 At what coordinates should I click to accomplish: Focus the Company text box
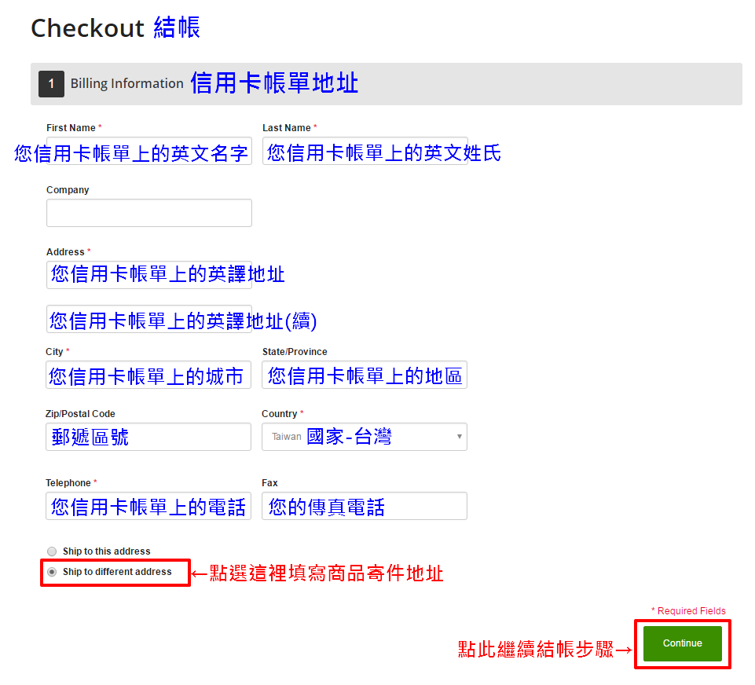(x=149, y=213)
